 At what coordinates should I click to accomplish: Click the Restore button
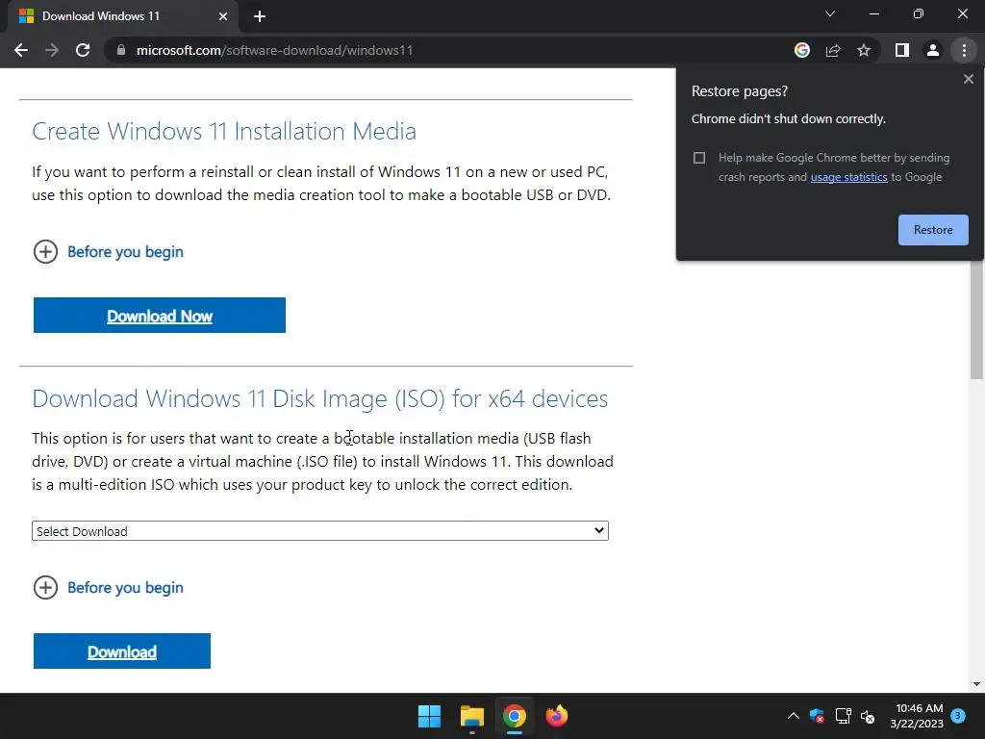[x=933, y=230]
